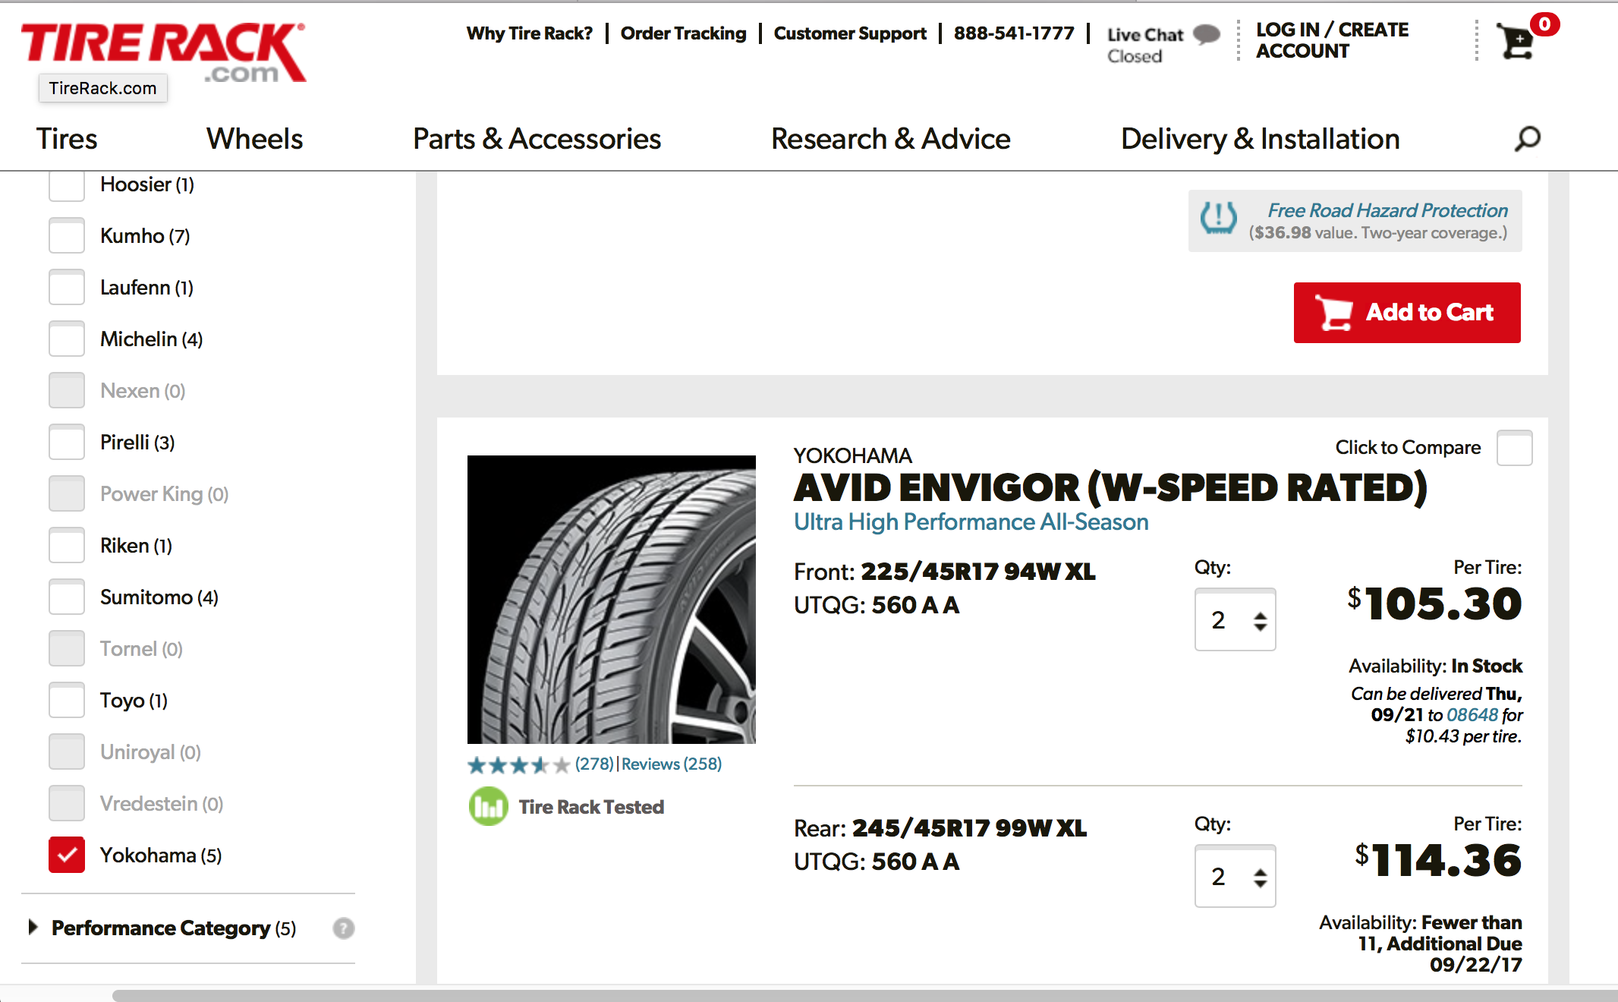The width and height of the screenshot is (1618, 1002).
Task: Click the $105.30 front tire price
Action: click(1434, 604)
